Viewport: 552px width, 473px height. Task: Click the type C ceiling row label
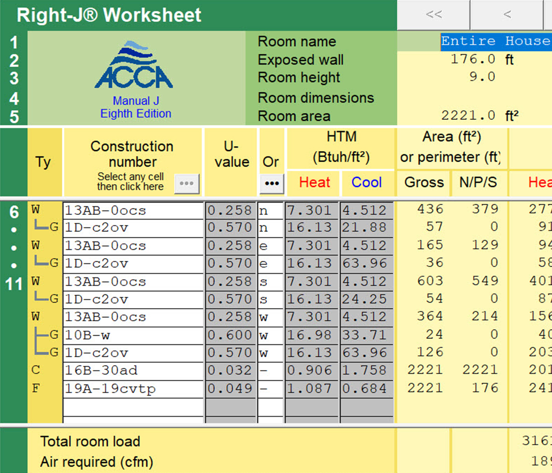tap(36, 370)
